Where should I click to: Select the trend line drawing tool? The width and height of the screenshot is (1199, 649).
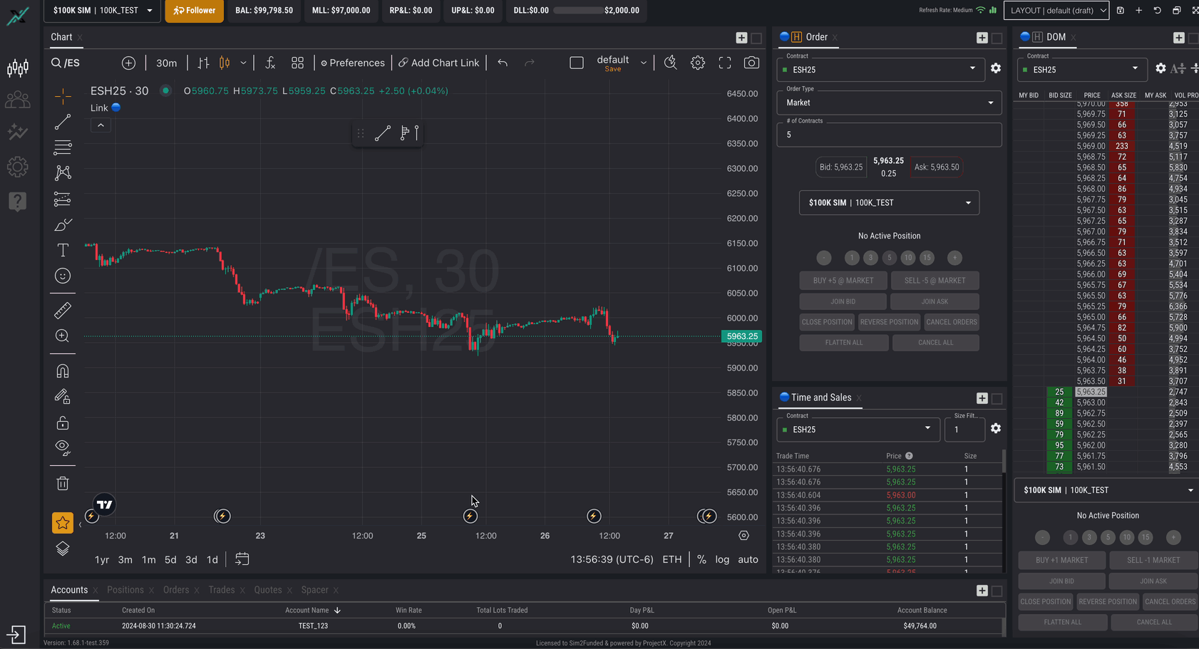pos(63,122)
